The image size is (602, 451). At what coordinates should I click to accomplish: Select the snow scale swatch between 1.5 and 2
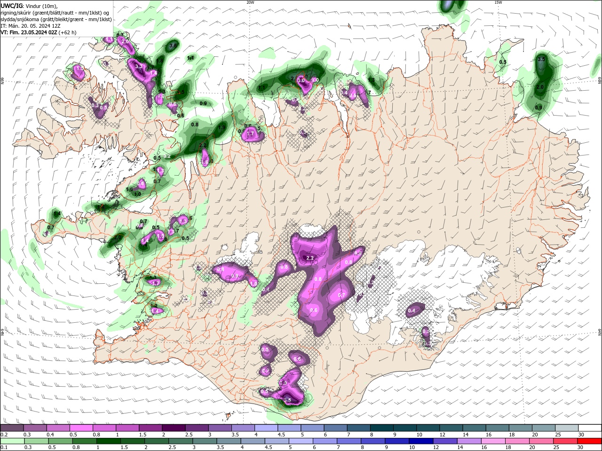pyautogui.click(x=150, y=428)
